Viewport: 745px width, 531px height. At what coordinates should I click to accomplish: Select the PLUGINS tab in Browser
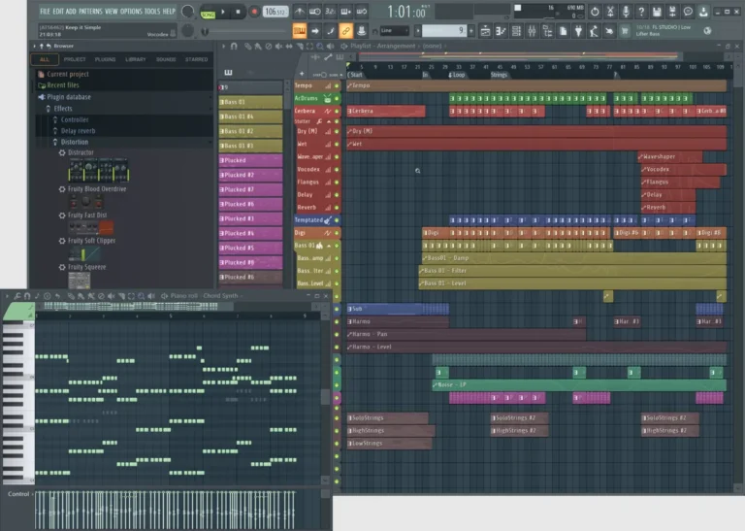click(105, 59)
